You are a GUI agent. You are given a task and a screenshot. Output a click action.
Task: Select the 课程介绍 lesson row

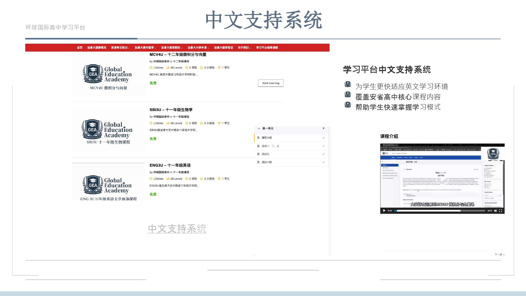click(291, 138)
